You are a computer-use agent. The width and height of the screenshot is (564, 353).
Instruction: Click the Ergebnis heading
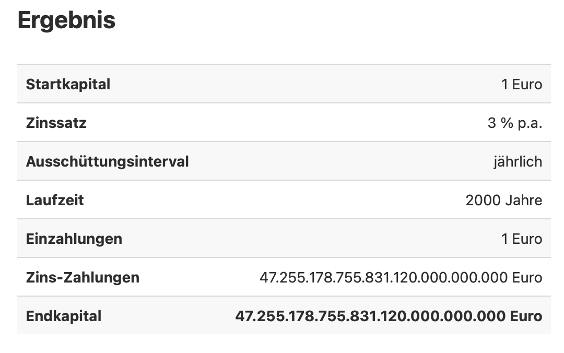tap(66, 20)
